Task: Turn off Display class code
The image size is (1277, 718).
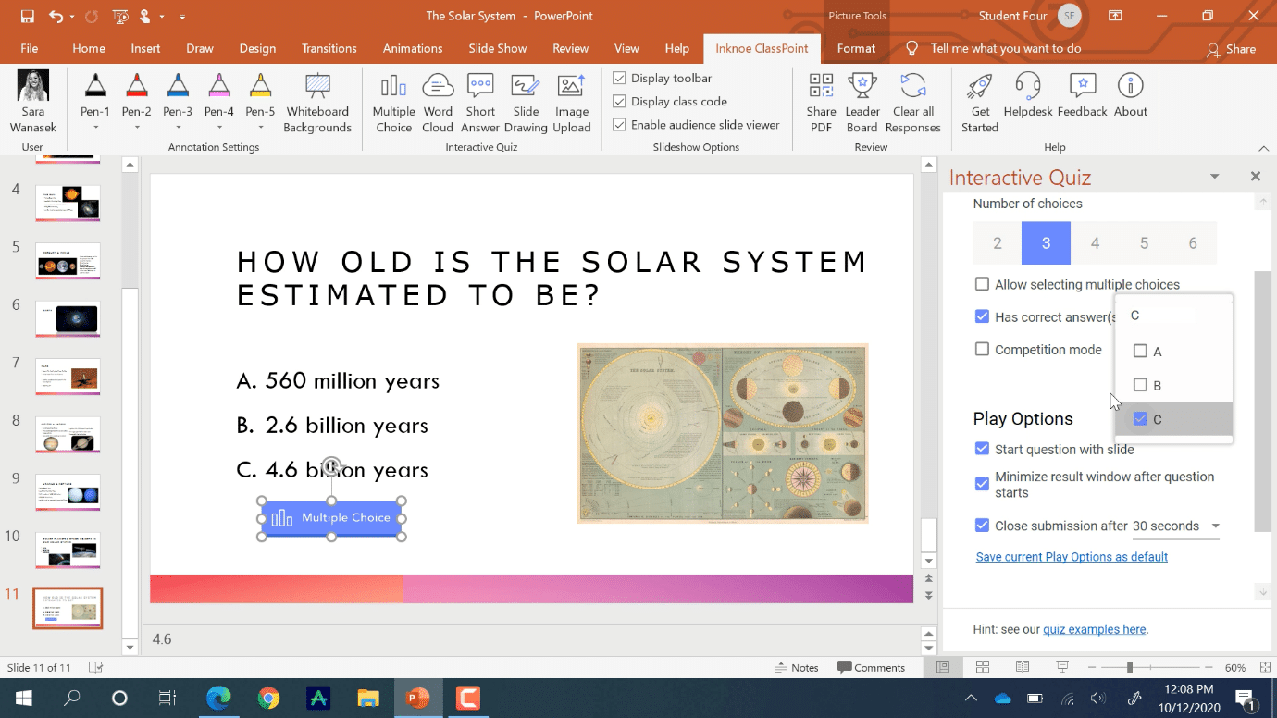Action: pos(620,102)
